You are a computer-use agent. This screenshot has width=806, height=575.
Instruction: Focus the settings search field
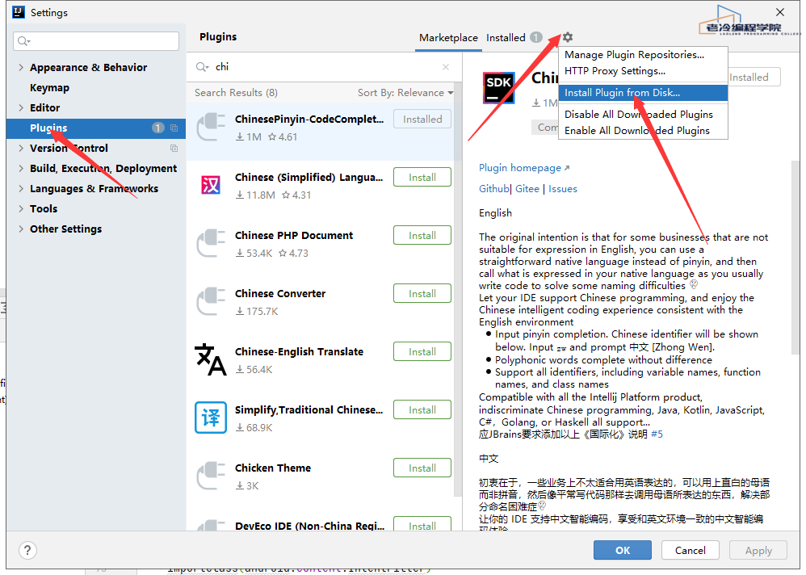[96, 41]
